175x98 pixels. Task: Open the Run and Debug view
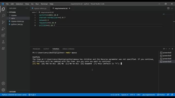[3, 29]
